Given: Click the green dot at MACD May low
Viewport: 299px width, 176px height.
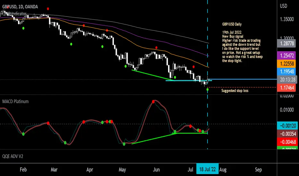Looking at the screenshot, I should pos(124,144).
